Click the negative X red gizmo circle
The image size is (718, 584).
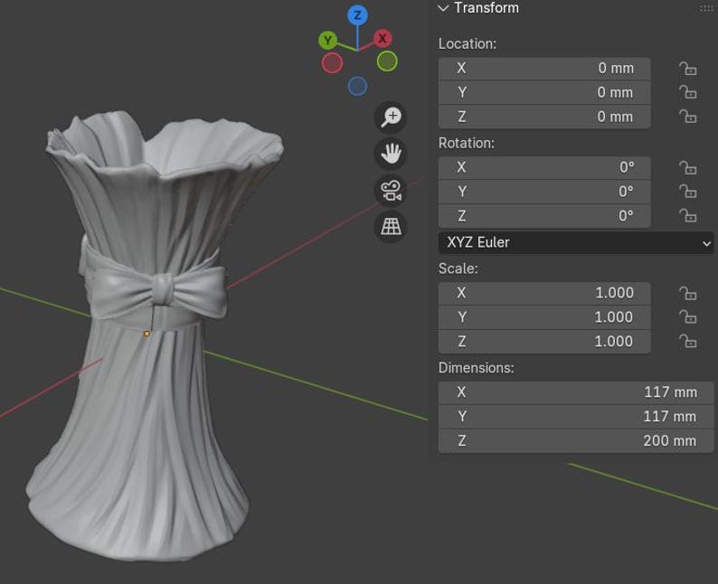point(332,63)
